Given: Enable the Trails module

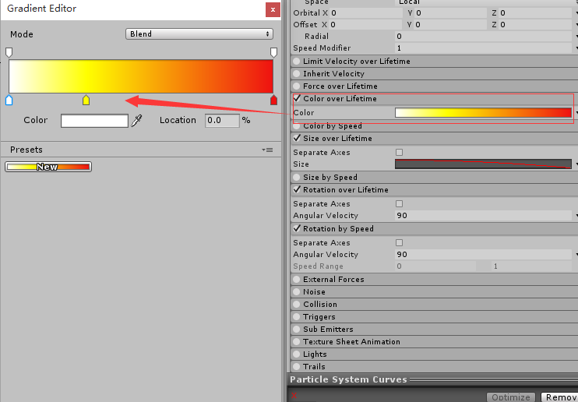Looking at the screenshot, I should tap(296, 367).
